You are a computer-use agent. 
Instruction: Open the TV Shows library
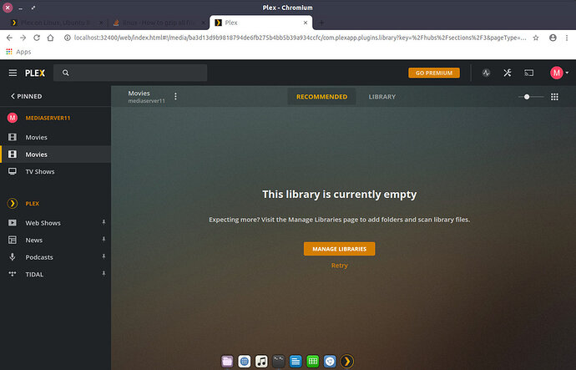tap(40, 171)
